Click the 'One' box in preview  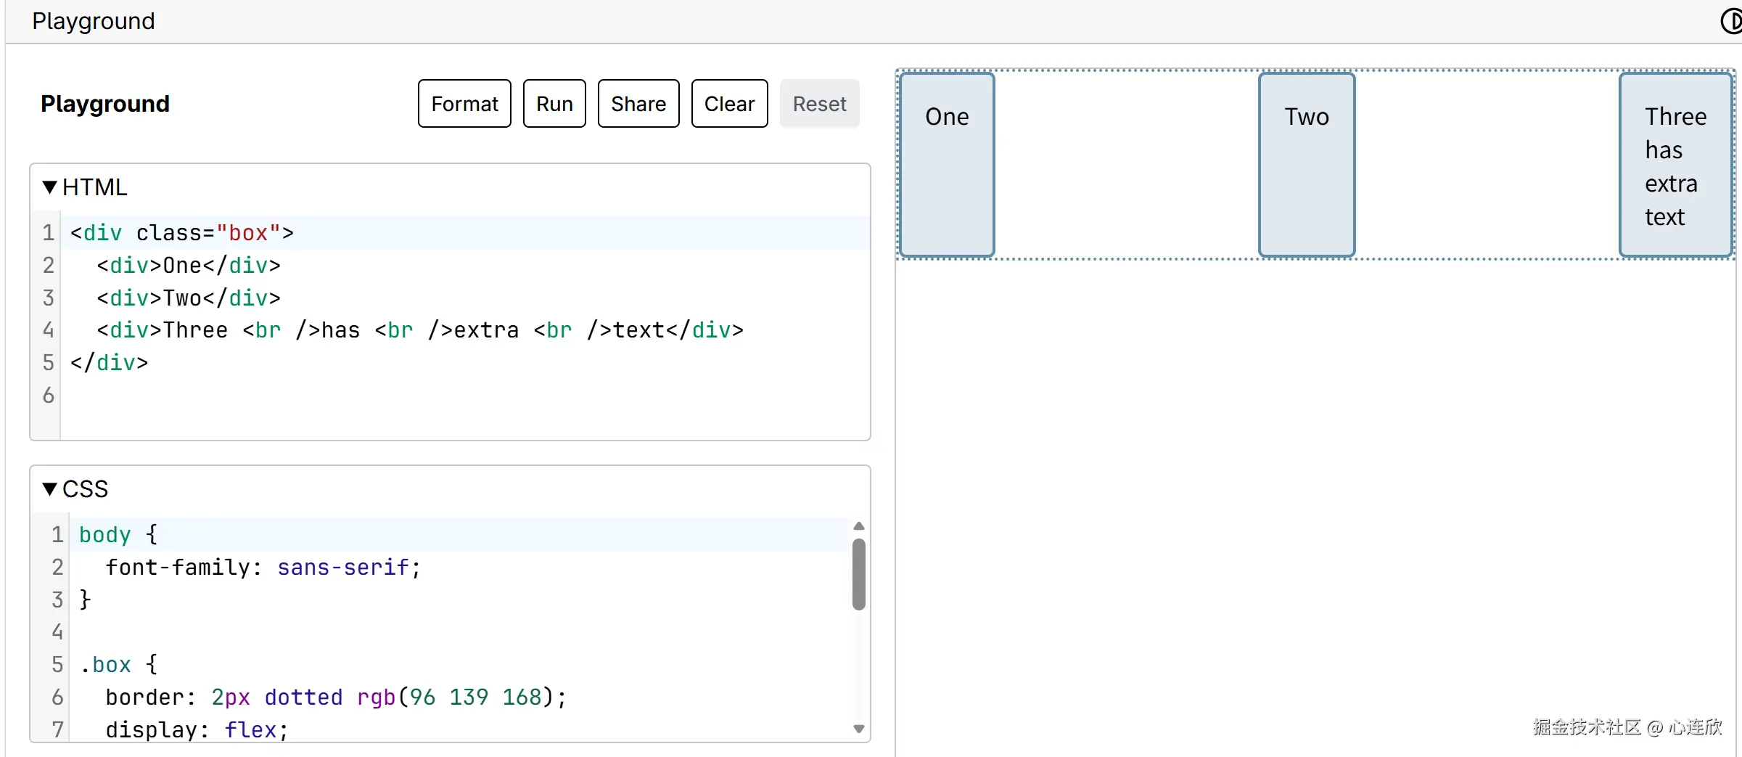click(947, 165)
